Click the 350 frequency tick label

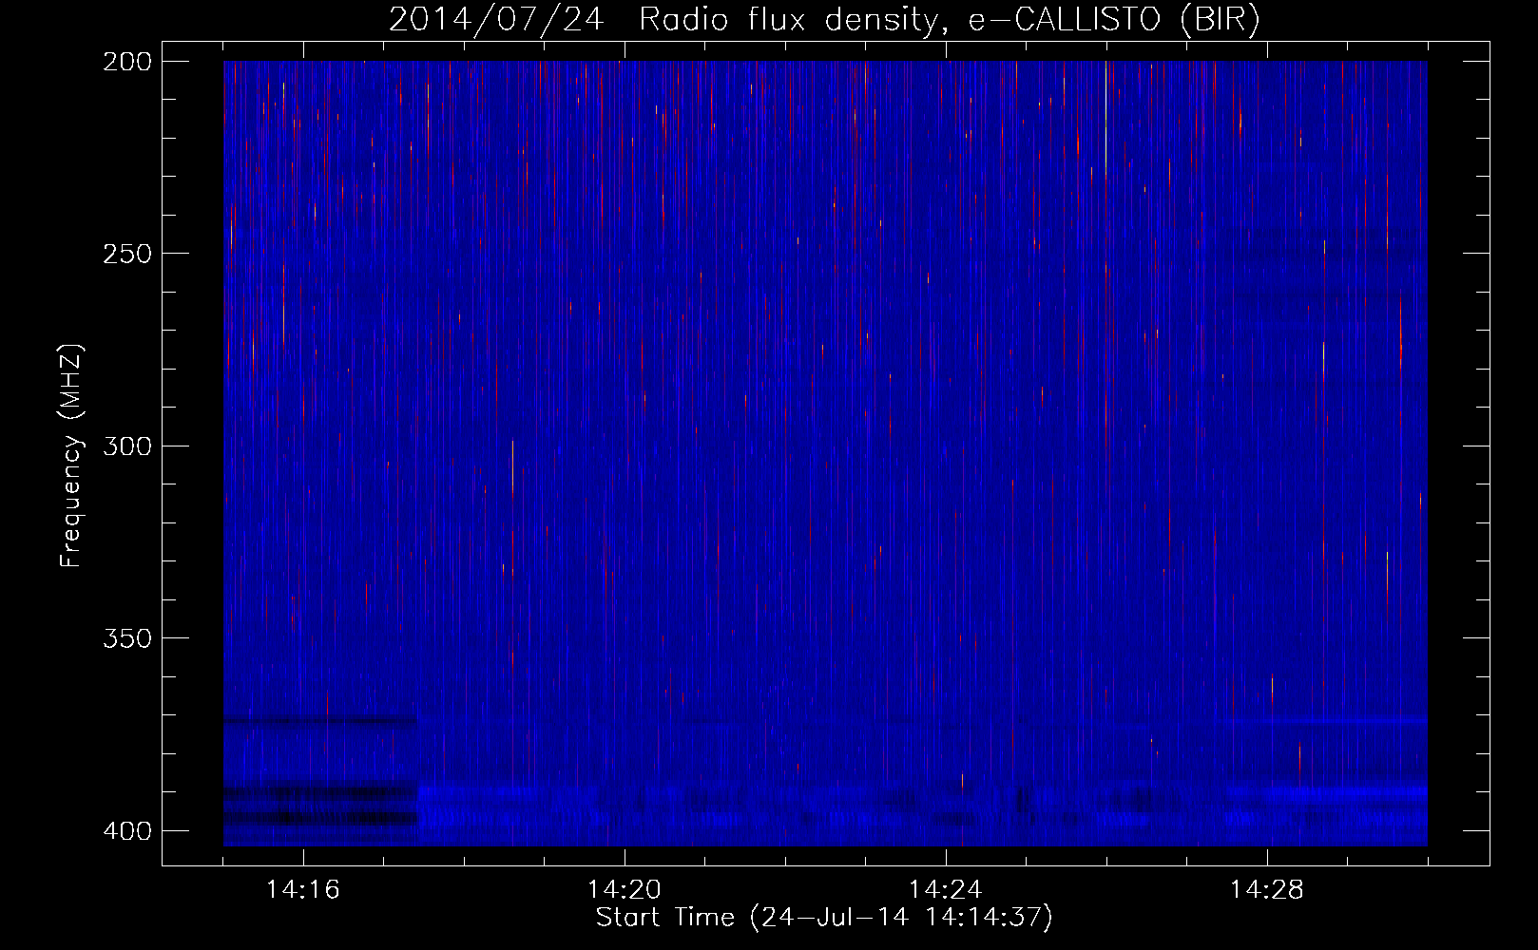(126, 638)
